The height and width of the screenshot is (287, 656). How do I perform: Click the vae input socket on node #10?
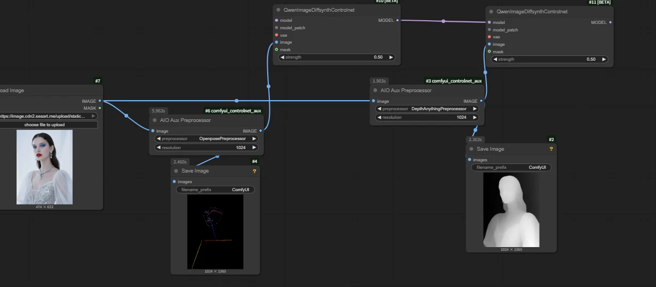click(276, 35)
